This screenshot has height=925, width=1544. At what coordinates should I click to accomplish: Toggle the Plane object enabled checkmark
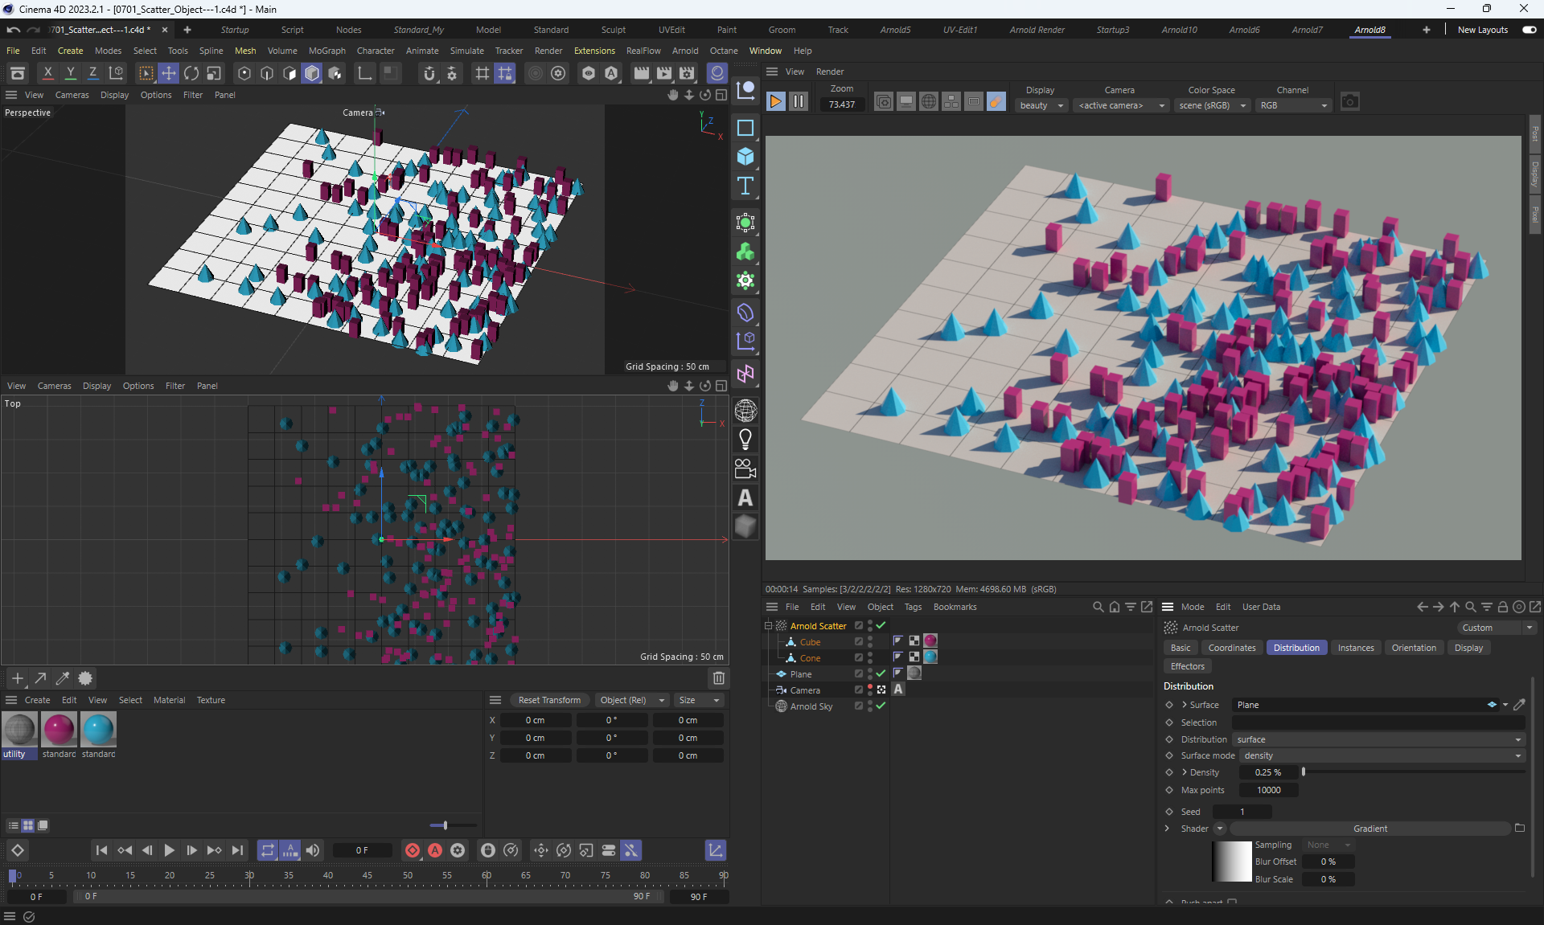[x=881, y=673]
